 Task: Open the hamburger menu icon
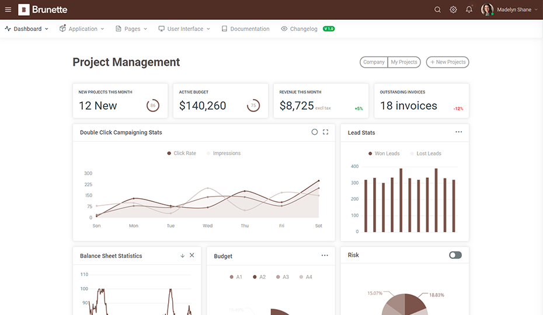(8, 10)
